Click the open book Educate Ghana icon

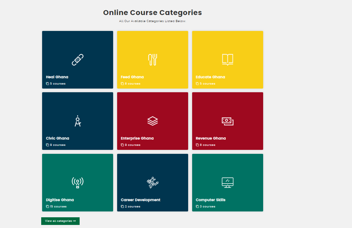(227, 60)
